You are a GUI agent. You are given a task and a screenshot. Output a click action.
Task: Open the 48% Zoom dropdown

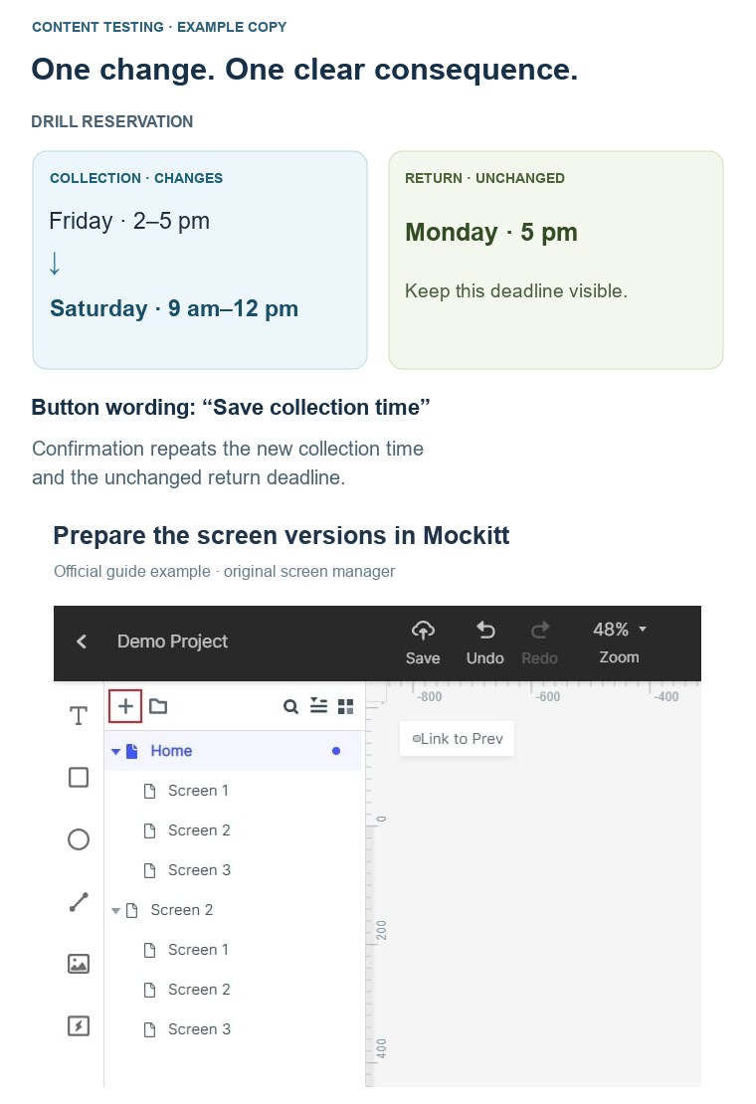point(620,630)
